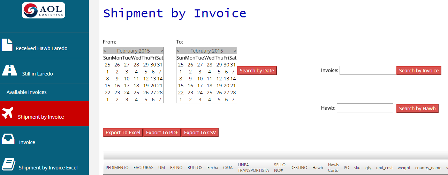The width and height of the screenshot is (448, 175).
Task: Select Shipment by Invoice in sidebar
Action: (44, 114)
